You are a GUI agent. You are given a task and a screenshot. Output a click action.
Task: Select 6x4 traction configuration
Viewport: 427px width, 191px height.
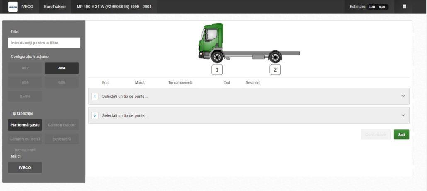coord(25,82)
